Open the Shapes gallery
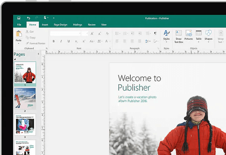Viewport: 226px width, 155px height. pyautogui.click(x=208, y=36)
